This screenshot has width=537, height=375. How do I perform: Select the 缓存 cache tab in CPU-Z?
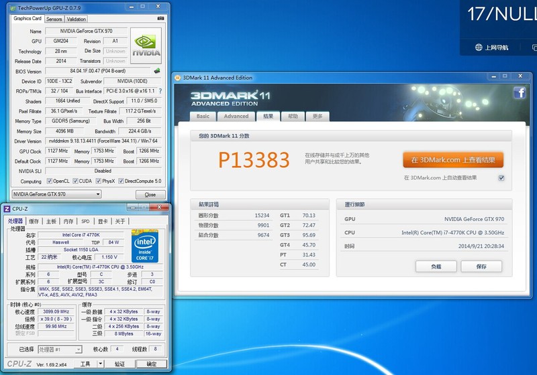coord(34,221)
